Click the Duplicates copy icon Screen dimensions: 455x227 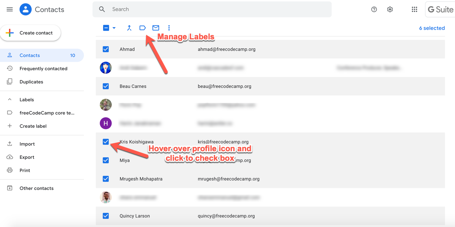pos(10,82)
